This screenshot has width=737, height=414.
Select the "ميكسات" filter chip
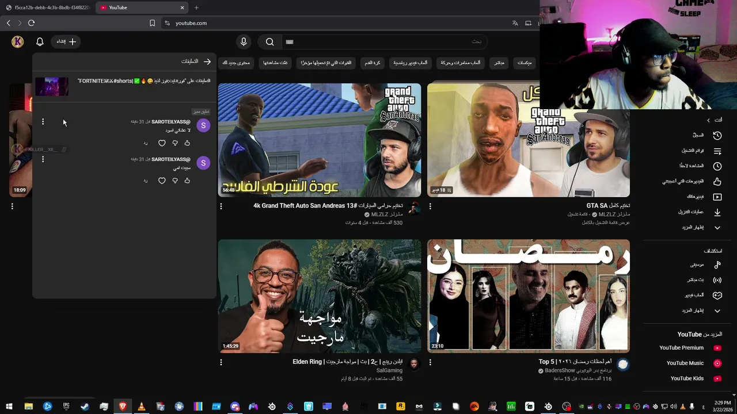point(524,63)
